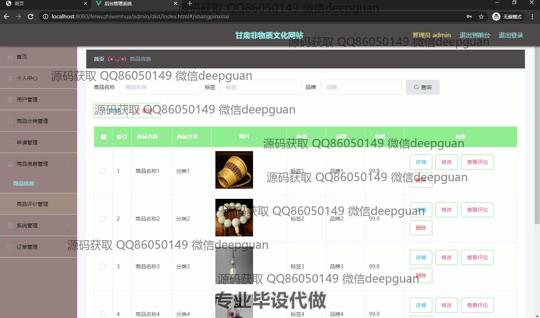
Task: Click the 新增 button above table
Action: (110, 111)
